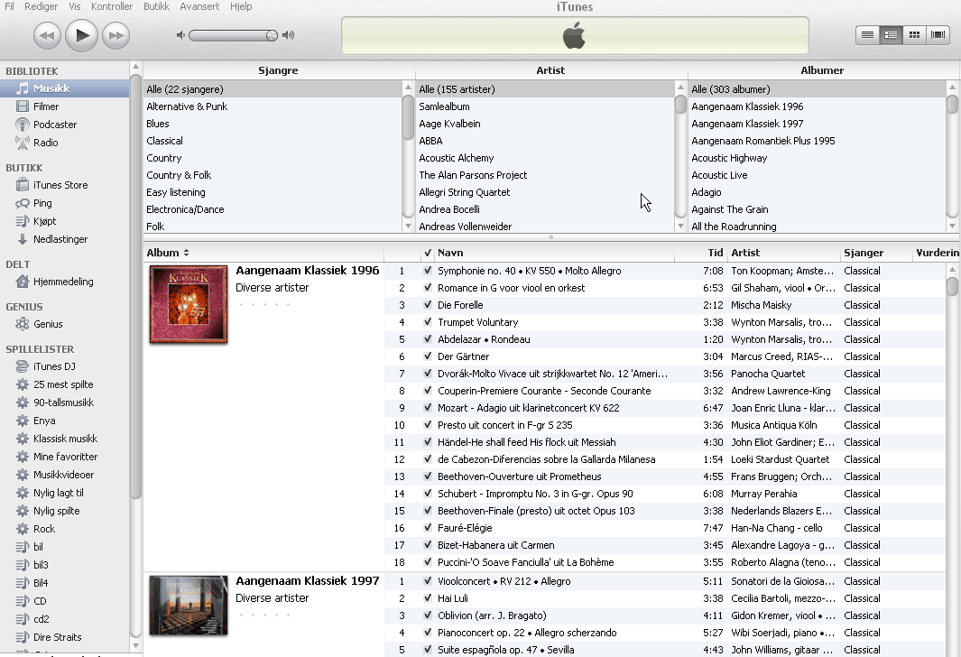The height and width of the screenshot is (657, 961).
Task: Open the Butikk menu
Action: click(x=156, y=6)
